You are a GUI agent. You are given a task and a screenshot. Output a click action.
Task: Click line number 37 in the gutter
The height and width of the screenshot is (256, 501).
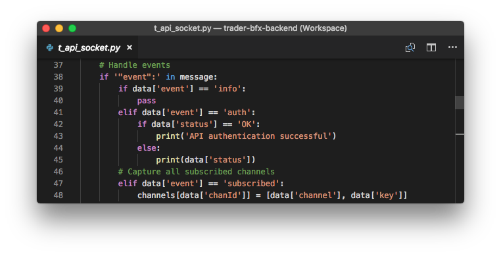[x=58, y=65]
